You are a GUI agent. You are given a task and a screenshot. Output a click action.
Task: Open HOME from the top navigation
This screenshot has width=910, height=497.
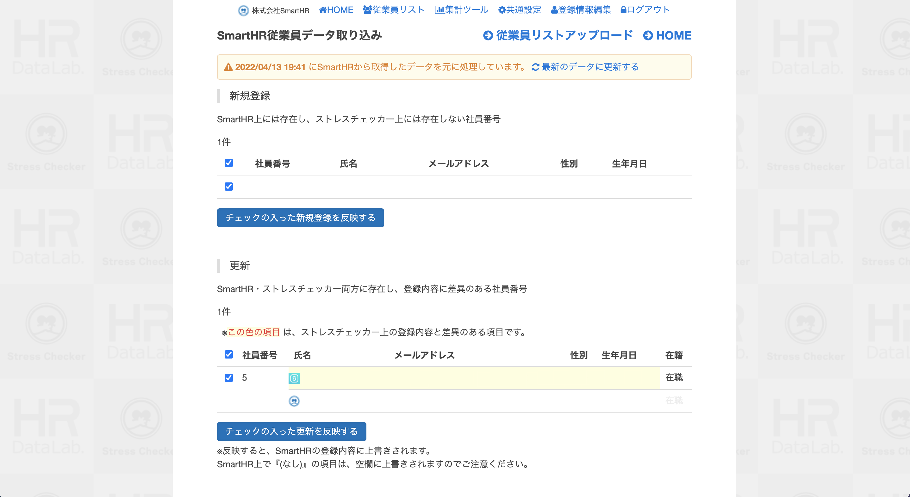pyautogui.click(x=336, y=10)
